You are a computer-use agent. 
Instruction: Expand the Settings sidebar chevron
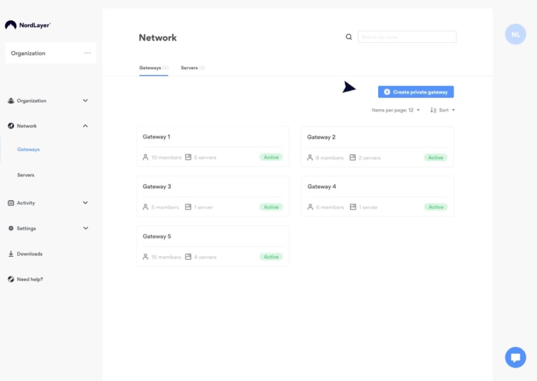(85, 228)
